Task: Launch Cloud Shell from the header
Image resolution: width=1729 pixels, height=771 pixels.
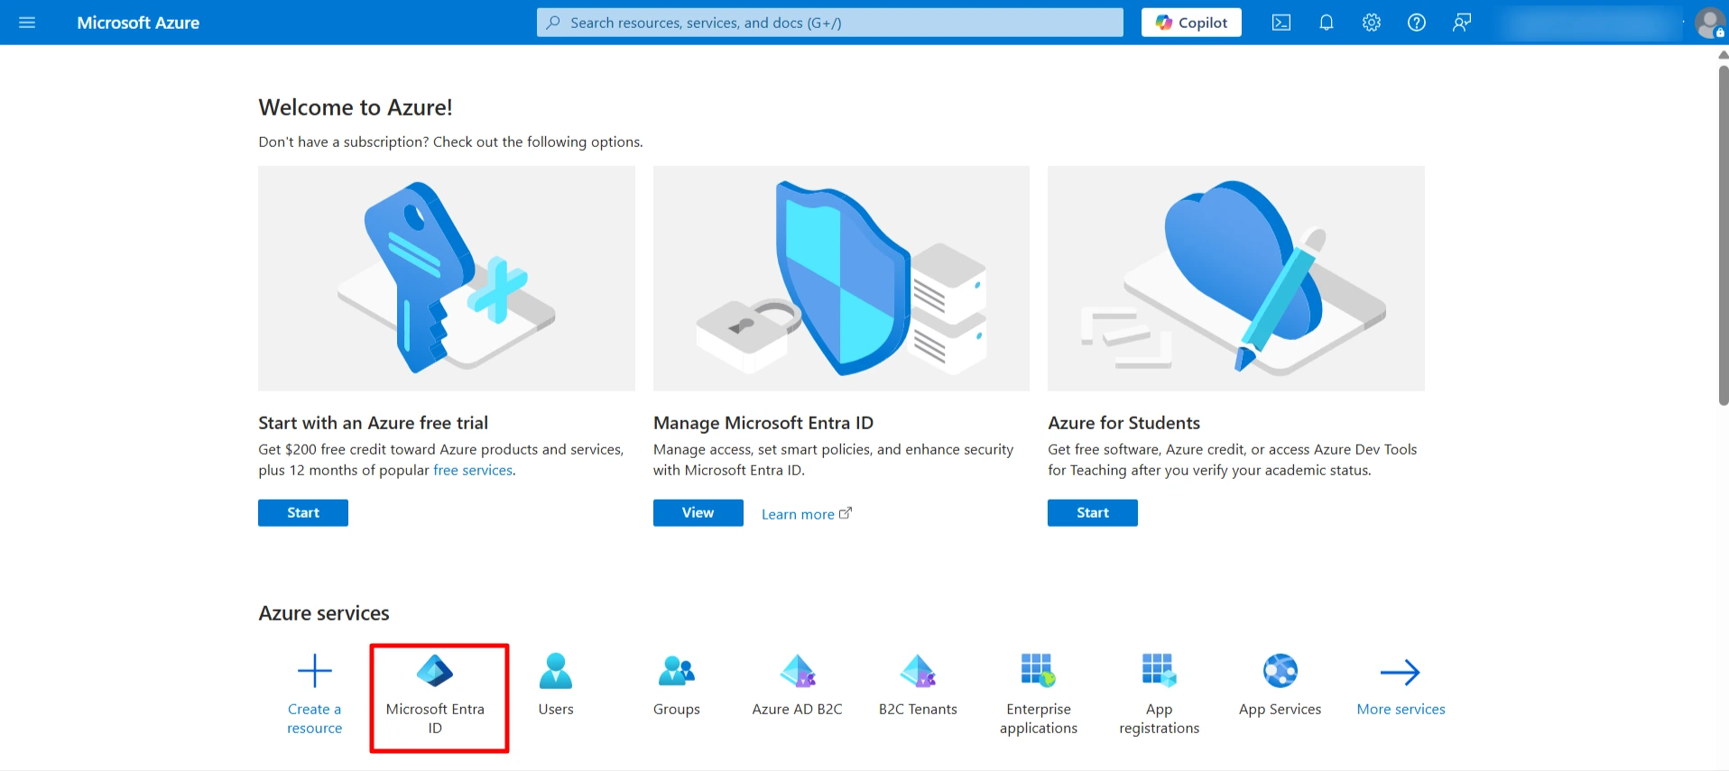Action: (x=1281, y=23)
